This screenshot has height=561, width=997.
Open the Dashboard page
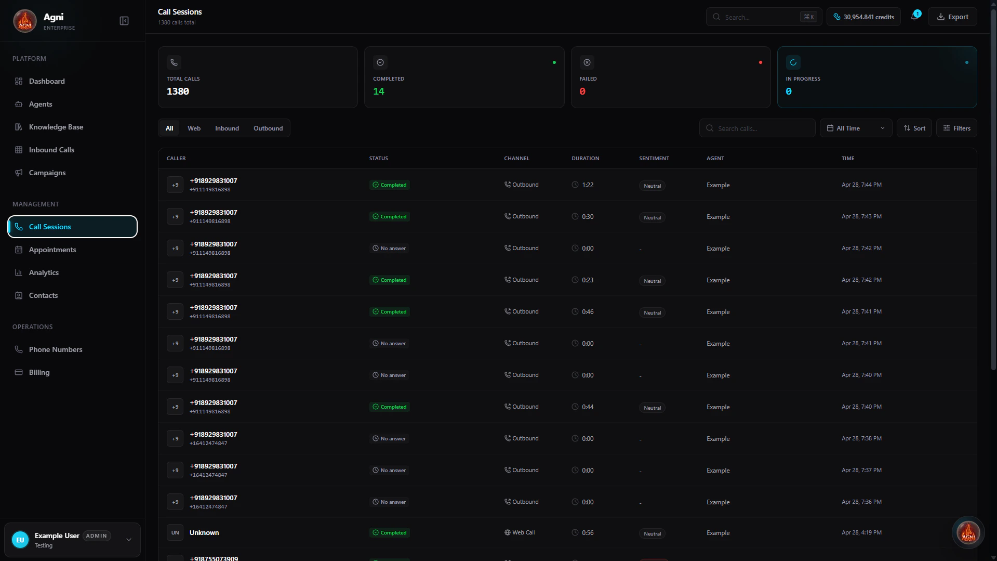73,81
